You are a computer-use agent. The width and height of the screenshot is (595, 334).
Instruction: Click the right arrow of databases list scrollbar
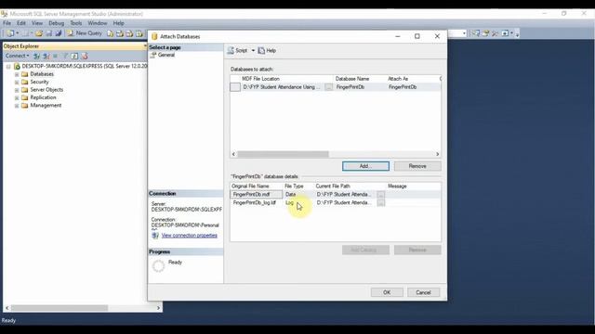coord(438,154)
